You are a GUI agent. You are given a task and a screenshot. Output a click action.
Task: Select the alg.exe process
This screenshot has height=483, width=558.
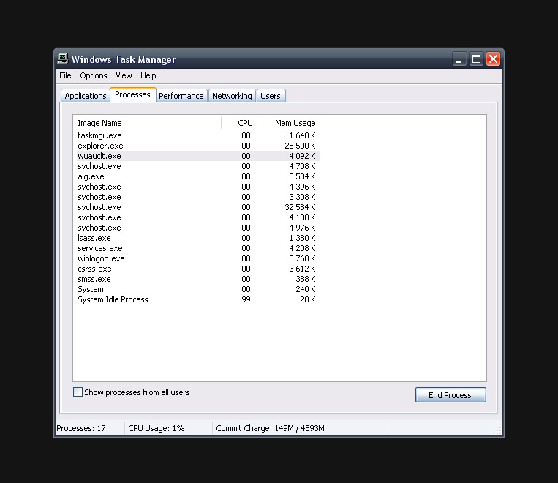coord(198,176)
